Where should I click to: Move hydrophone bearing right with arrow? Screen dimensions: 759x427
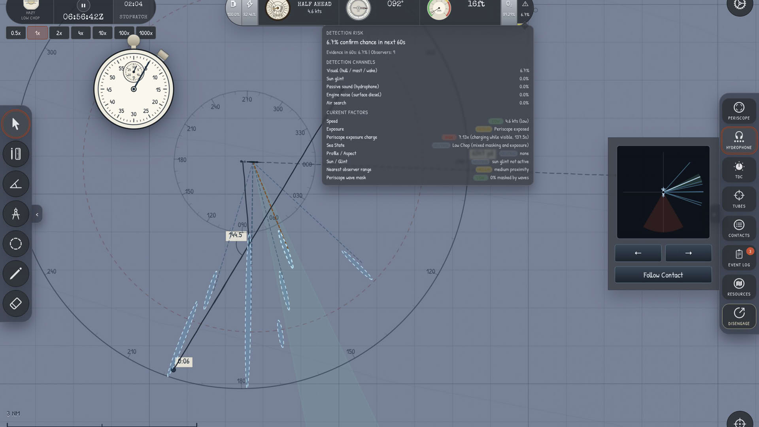coord(688,253)
